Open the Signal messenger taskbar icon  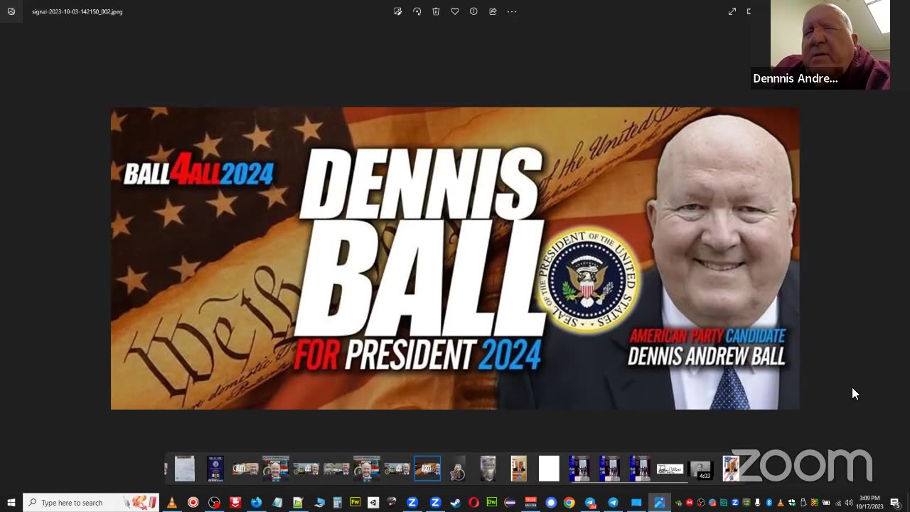(551, 503)
